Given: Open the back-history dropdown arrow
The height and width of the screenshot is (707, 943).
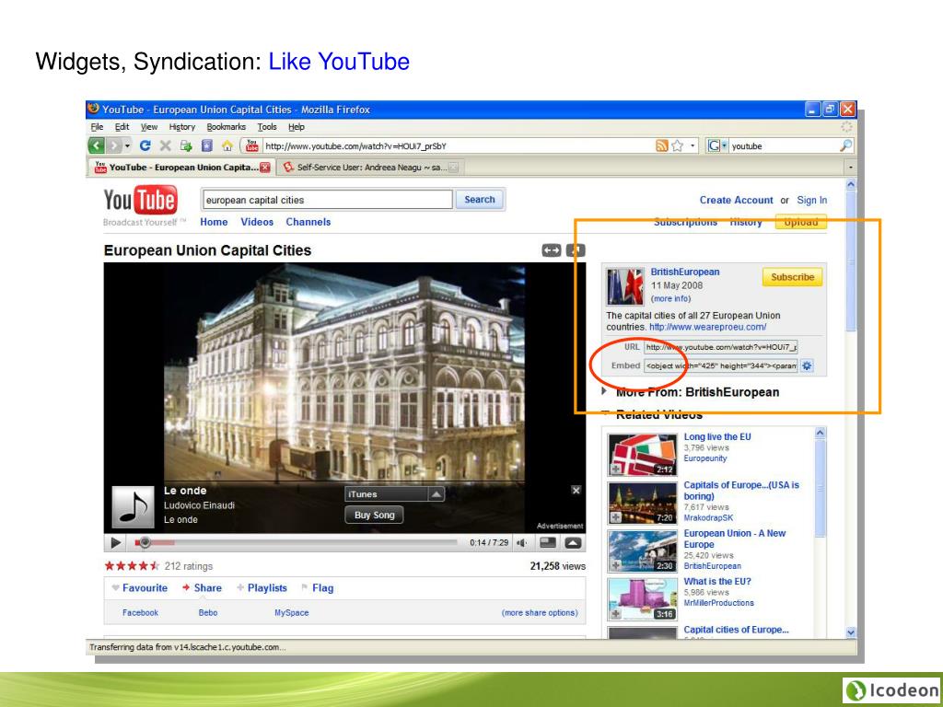Looking at the screenshot, I should tap(127, 146).
